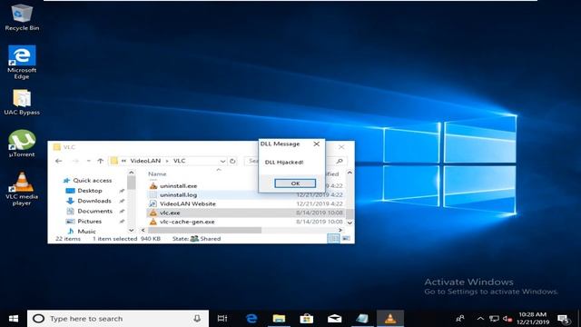The image size is (581, 327).
Task: Click the file list horizontal scrollbar right arrow
Action: 340,230
